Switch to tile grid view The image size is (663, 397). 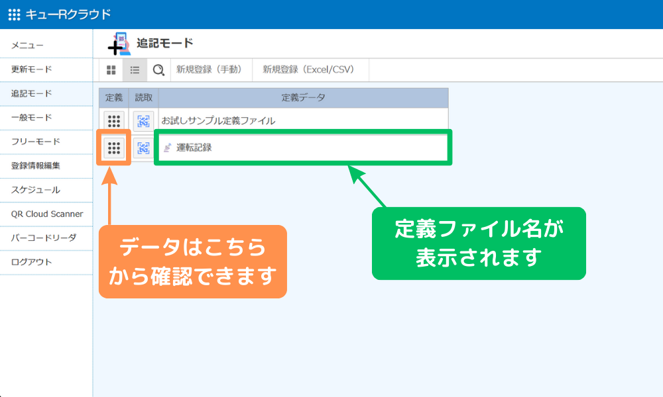111,70
